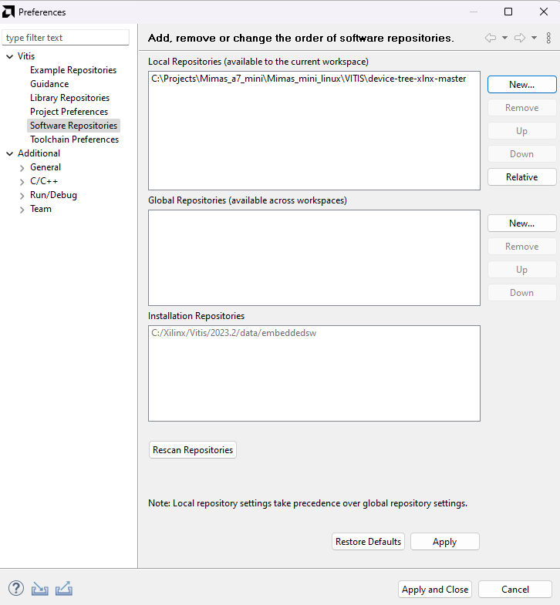
Task: Collapse the Vitis tree node
Action: click(9, 56)
